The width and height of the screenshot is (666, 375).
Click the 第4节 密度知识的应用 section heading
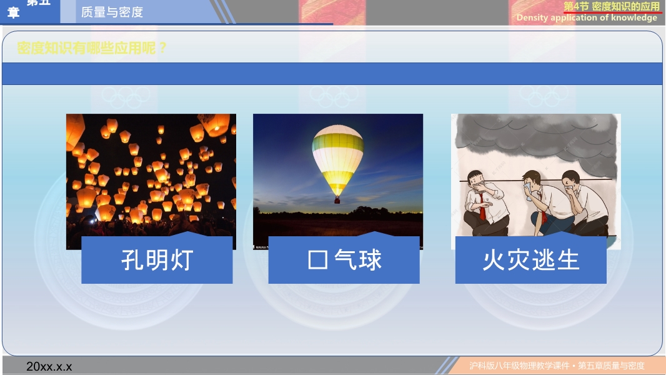(612, 6)
